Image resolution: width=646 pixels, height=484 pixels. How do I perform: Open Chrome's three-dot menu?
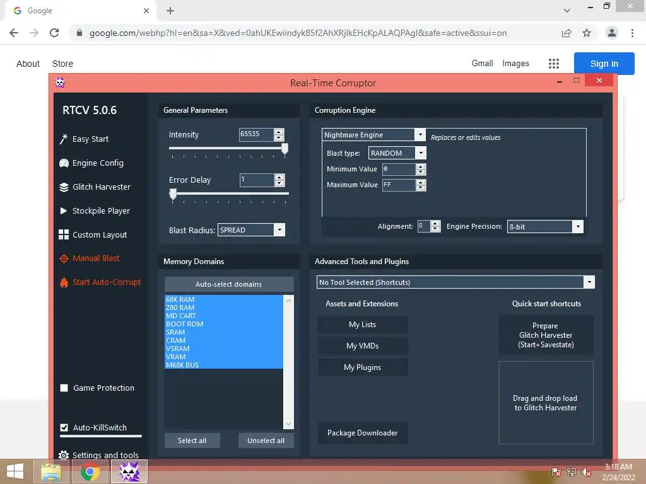[632, 33]
